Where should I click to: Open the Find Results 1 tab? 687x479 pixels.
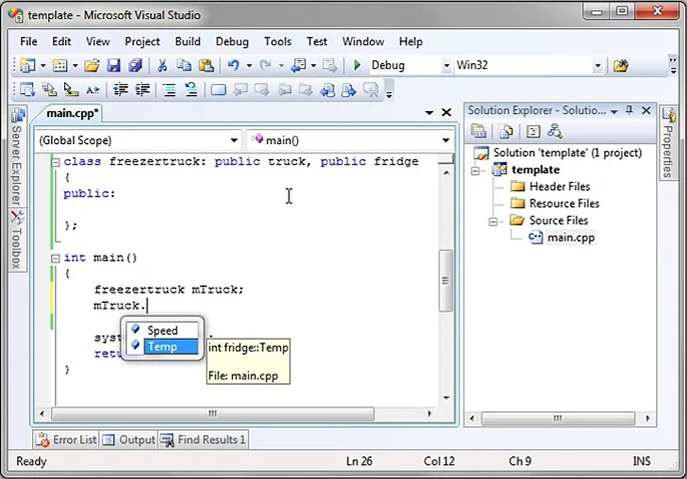[x=203, y=440]
